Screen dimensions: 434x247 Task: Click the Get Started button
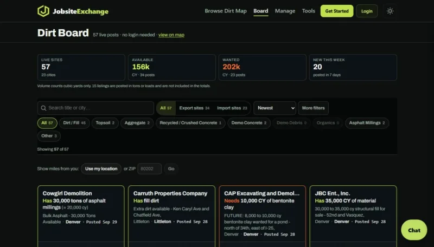pos(336,11)
